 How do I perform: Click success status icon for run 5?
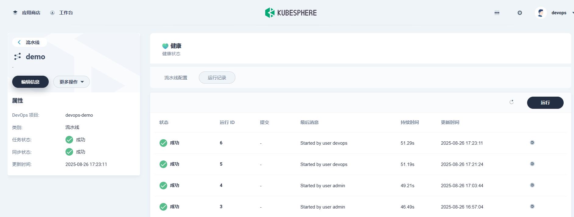pyautogui.click(x=163, y=164)
